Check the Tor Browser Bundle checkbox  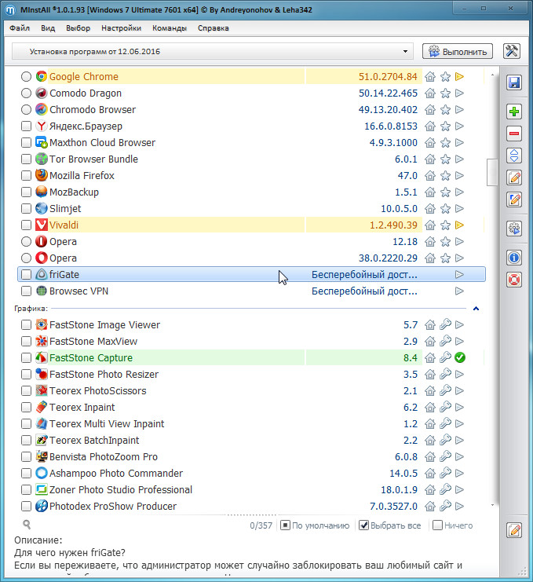point(26,159)
